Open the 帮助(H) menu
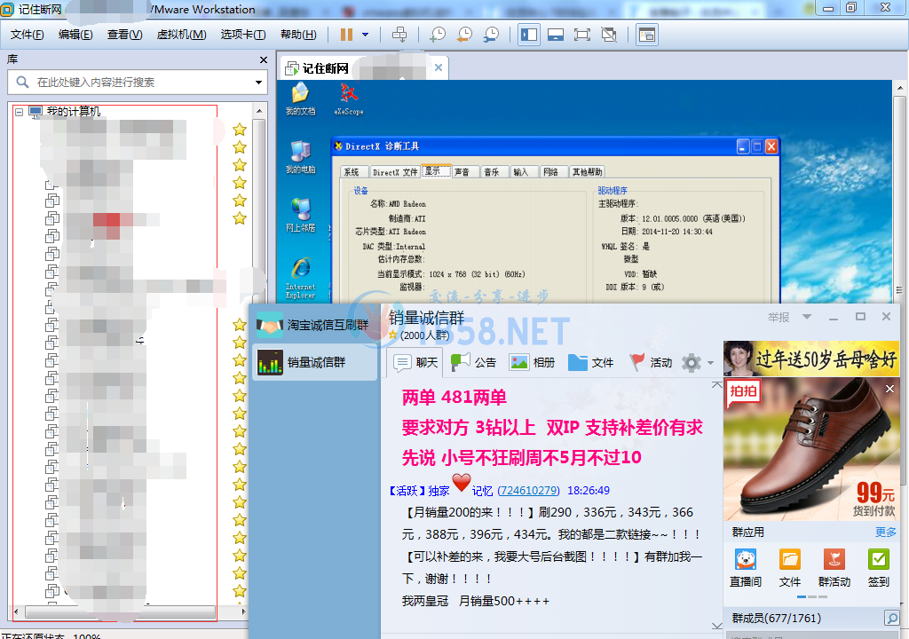 pyautogui.click(x=298, y=35)
